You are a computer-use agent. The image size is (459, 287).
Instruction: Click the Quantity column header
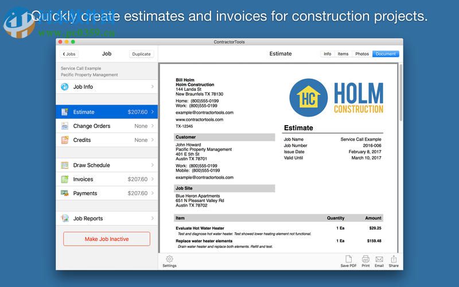[x=336, y=218]
